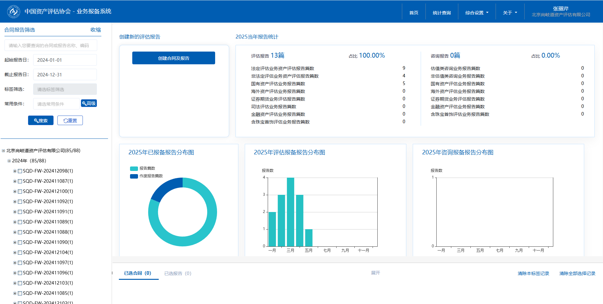Click the 清除全部选择记录 link
603x304 pixels.
577,273
